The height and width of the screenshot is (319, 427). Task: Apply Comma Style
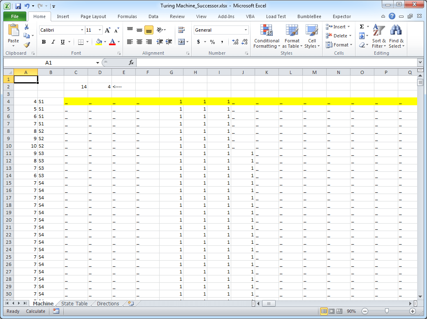click(x=222, y=42)
